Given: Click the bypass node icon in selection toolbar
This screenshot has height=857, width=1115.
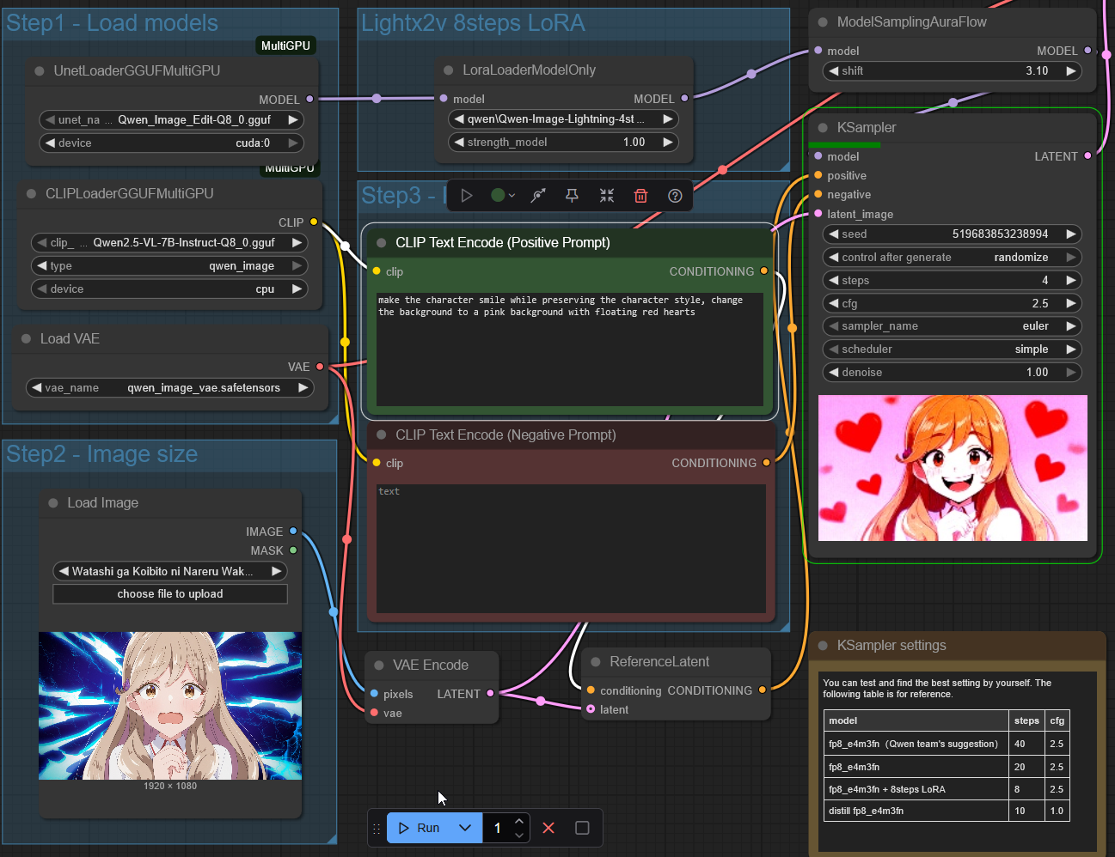Looking at the screenshot, I should (538, 196).
